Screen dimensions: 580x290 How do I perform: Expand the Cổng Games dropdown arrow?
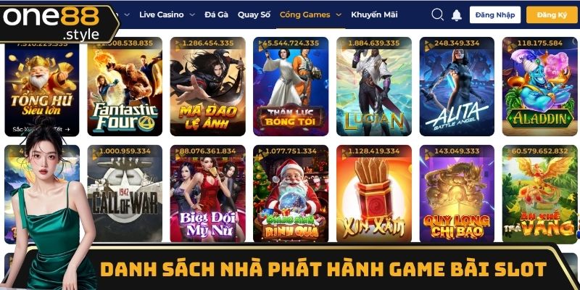(x=339, y=14)
